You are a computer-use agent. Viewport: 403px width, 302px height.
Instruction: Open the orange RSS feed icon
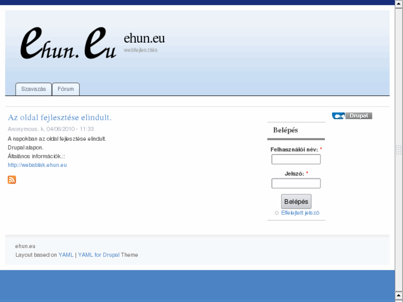point(12,180)
